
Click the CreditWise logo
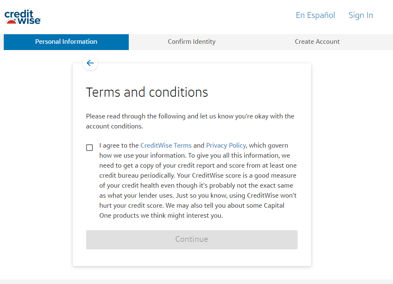pos(23,17)
